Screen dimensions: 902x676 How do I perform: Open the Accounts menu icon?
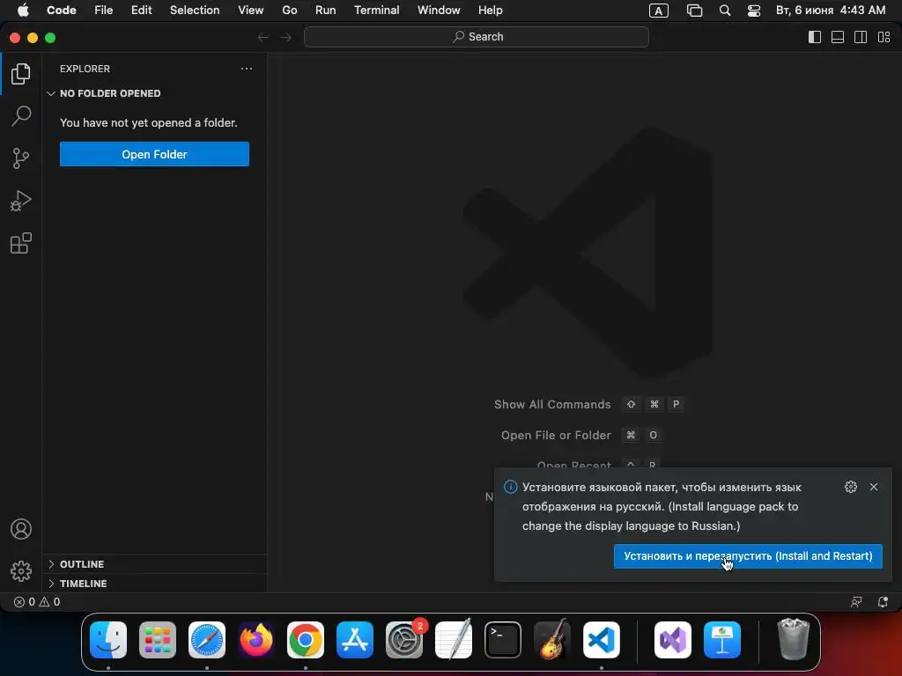[x=21, y=529]
